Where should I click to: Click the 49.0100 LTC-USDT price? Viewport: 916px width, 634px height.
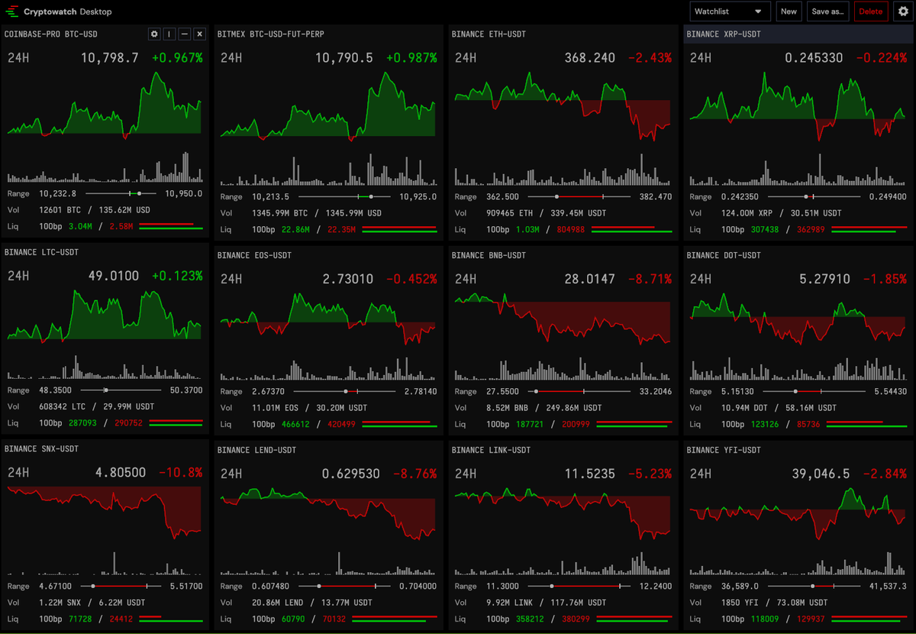tap(114, 276)
